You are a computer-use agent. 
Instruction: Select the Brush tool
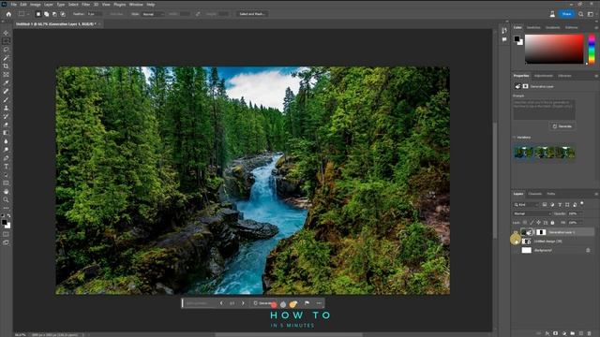click(6, 100)
